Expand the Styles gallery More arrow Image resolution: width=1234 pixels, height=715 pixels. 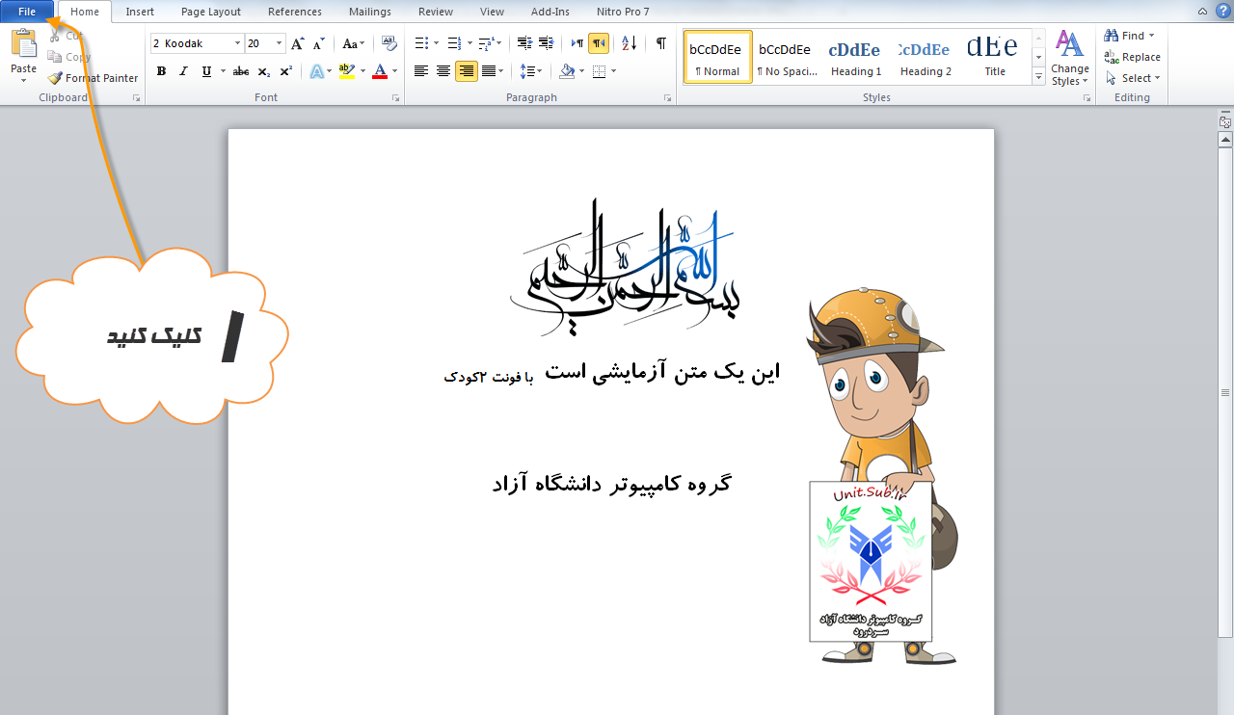(1038, 78)
